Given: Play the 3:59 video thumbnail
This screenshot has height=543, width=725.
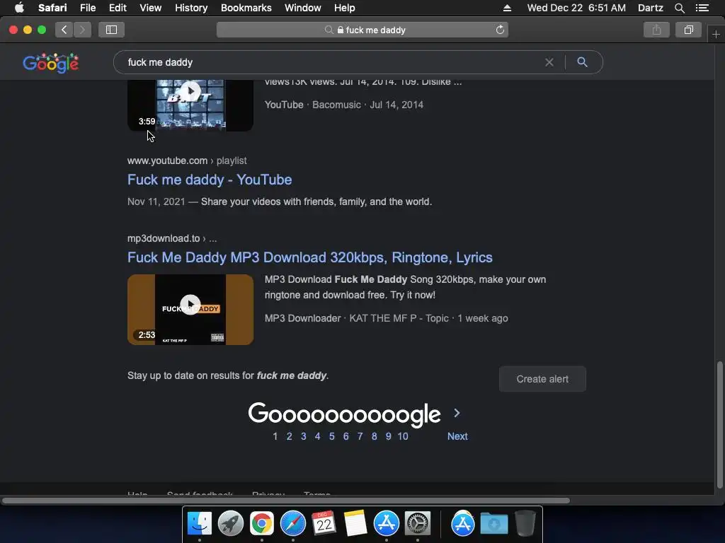Looking at the screenshot, I should (x=190, y=105).
